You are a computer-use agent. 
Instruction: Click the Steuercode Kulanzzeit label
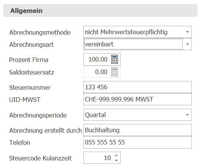pyautogui.click(x=40, y=158)
